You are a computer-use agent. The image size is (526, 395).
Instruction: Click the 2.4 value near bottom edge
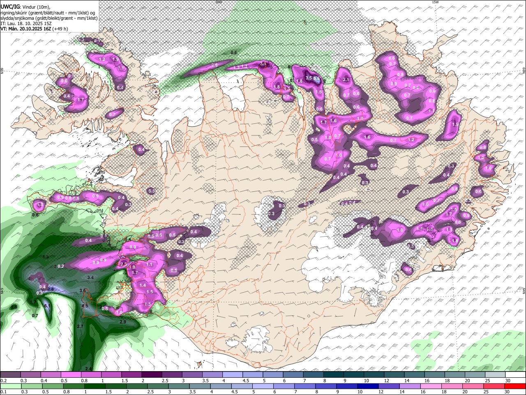[88, 368]
